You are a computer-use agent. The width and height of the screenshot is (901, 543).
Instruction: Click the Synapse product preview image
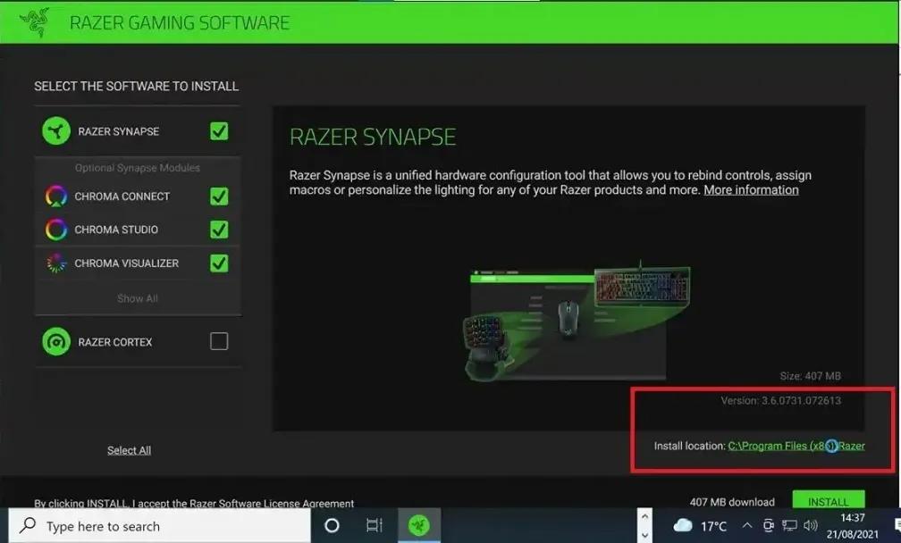coord(577,322)
